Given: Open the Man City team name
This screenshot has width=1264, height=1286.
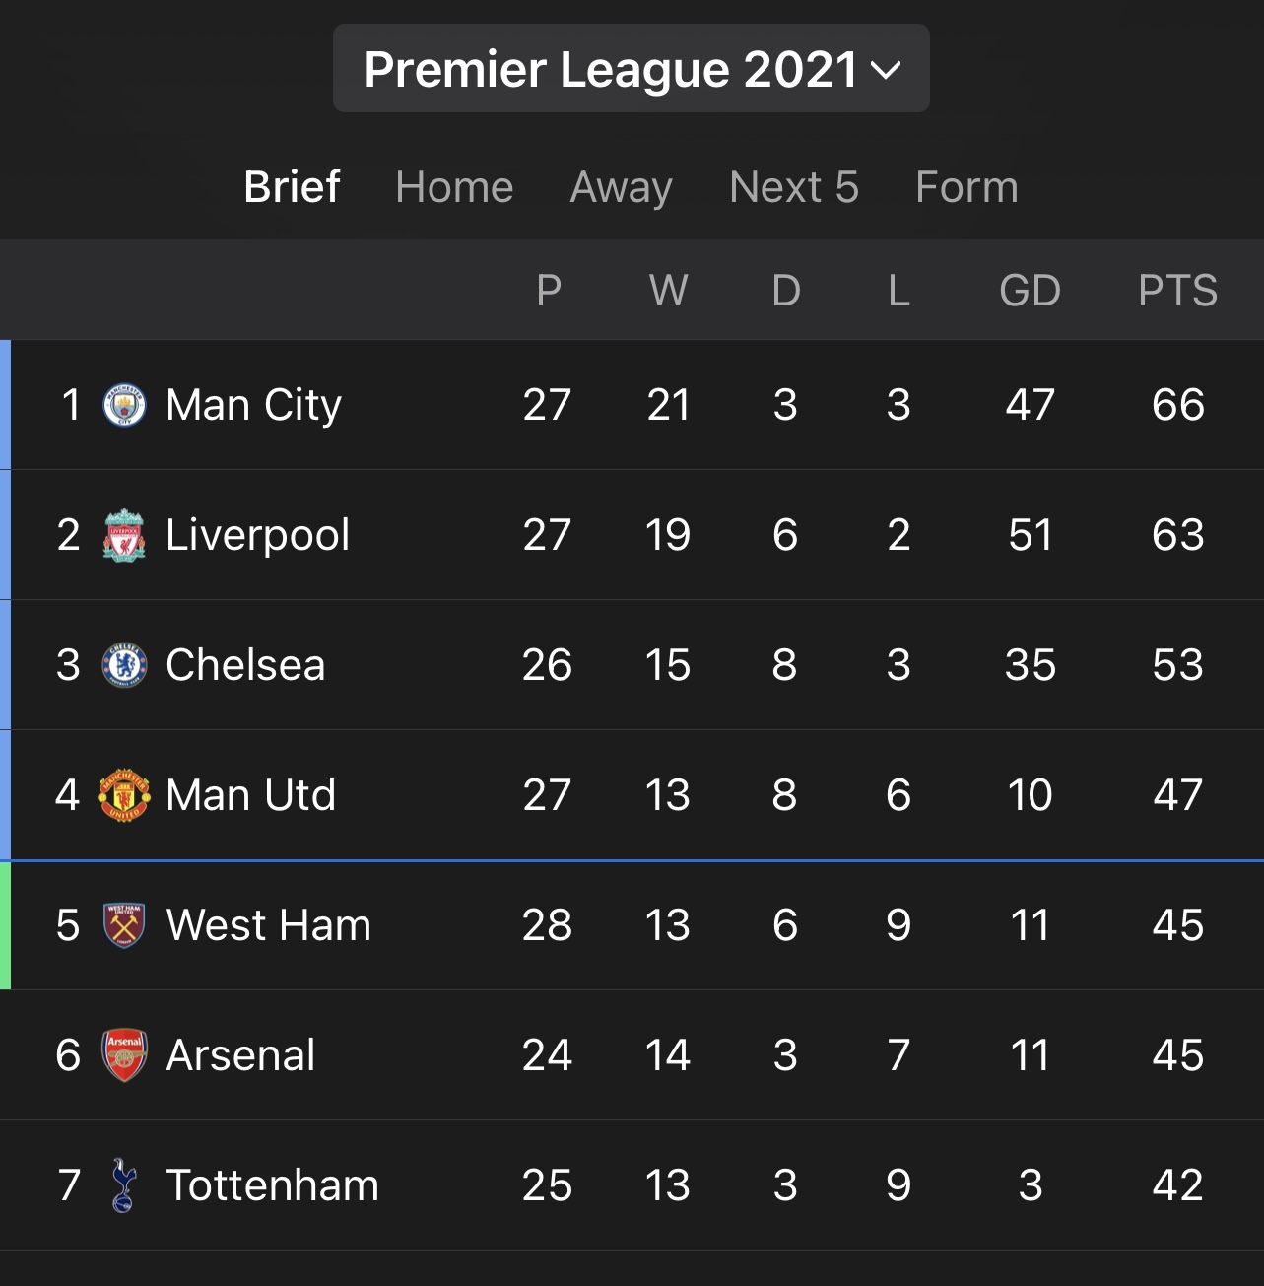Looking at the screenshot, I should pos(253,405).
